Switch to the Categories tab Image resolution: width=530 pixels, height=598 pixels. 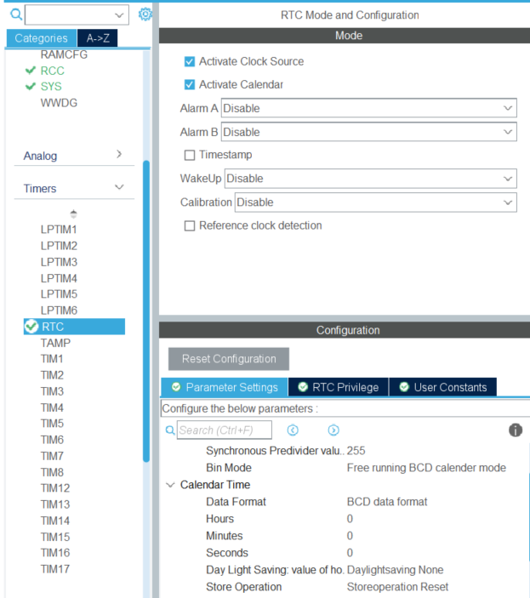41,38
